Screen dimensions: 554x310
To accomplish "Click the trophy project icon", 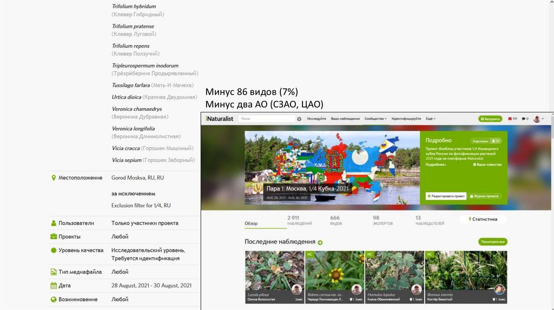I will click(258, 188).
